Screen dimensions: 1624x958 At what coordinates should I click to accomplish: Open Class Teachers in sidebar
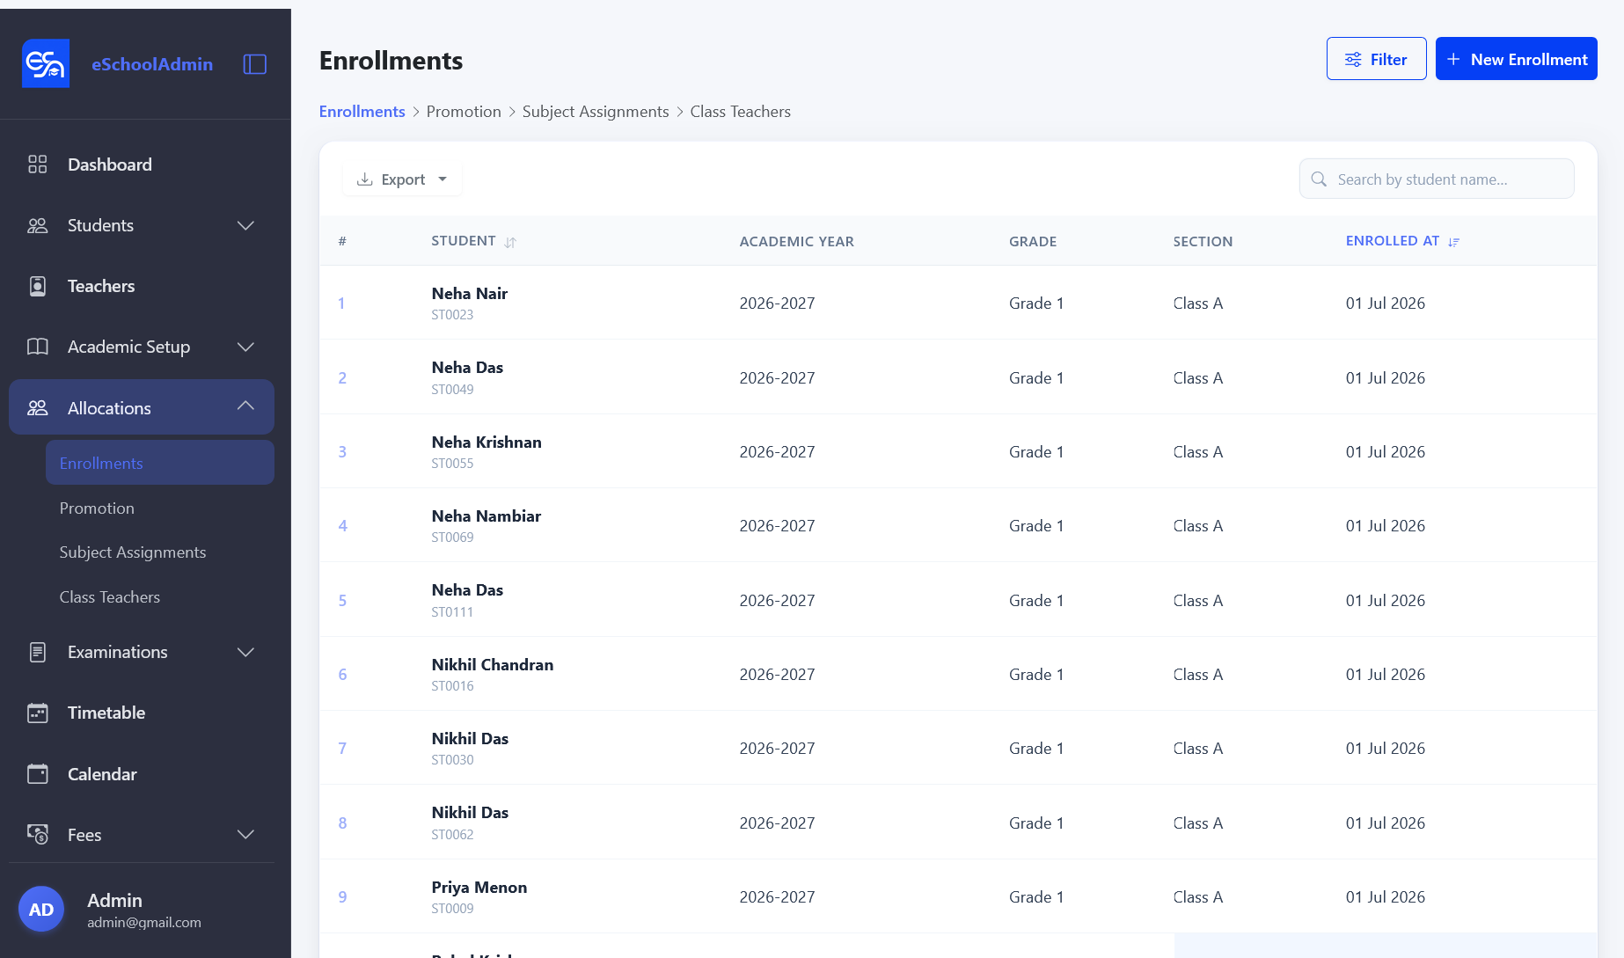110,597
